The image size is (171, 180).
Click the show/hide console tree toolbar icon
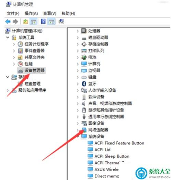point(34,22)
